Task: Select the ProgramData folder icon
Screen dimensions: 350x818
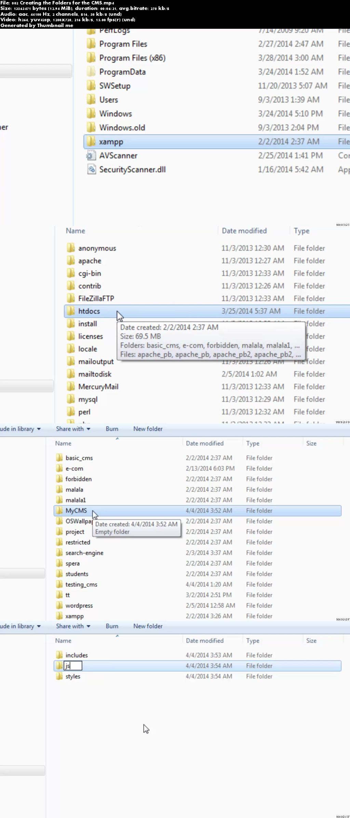Action: click(91, 72)
